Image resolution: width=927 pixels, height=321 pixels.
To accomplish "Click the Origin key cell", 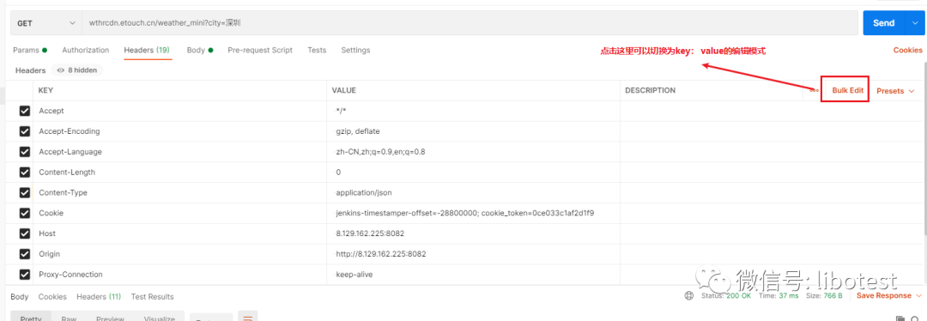I will 179,254.
